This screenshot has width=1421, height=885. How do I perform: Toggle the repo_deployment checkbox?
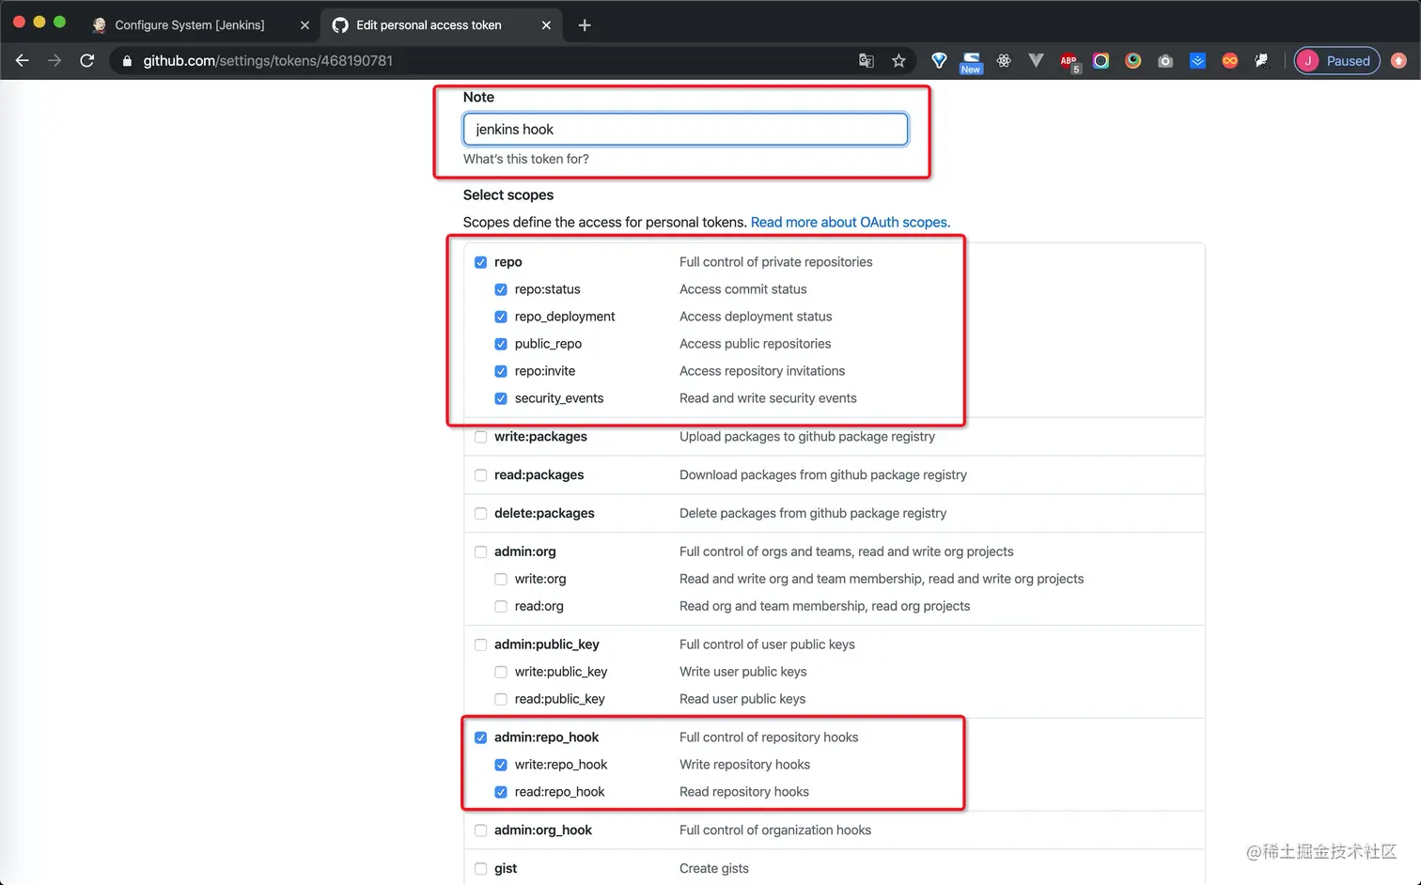click(x=501, y=317)
